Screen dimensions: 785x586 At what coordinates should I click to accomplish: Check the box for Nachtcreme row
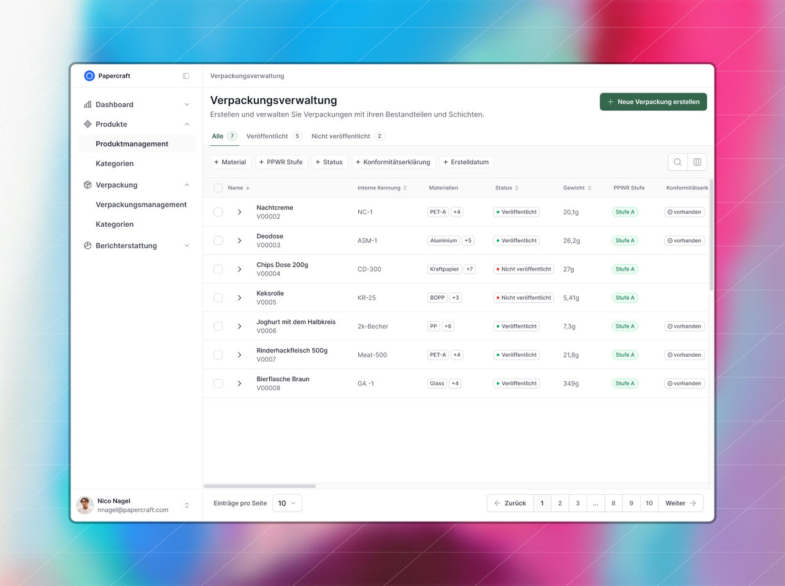[218, 212]
